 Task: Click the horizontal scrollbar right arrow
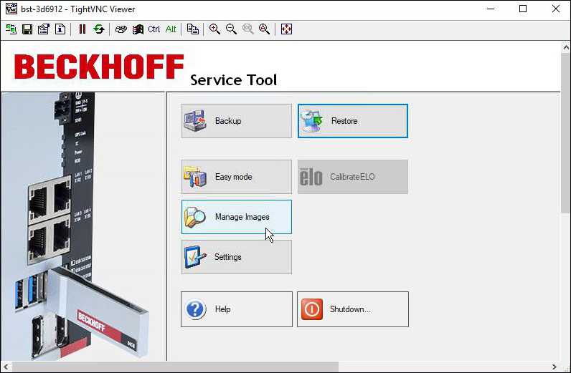click(555, 367)
